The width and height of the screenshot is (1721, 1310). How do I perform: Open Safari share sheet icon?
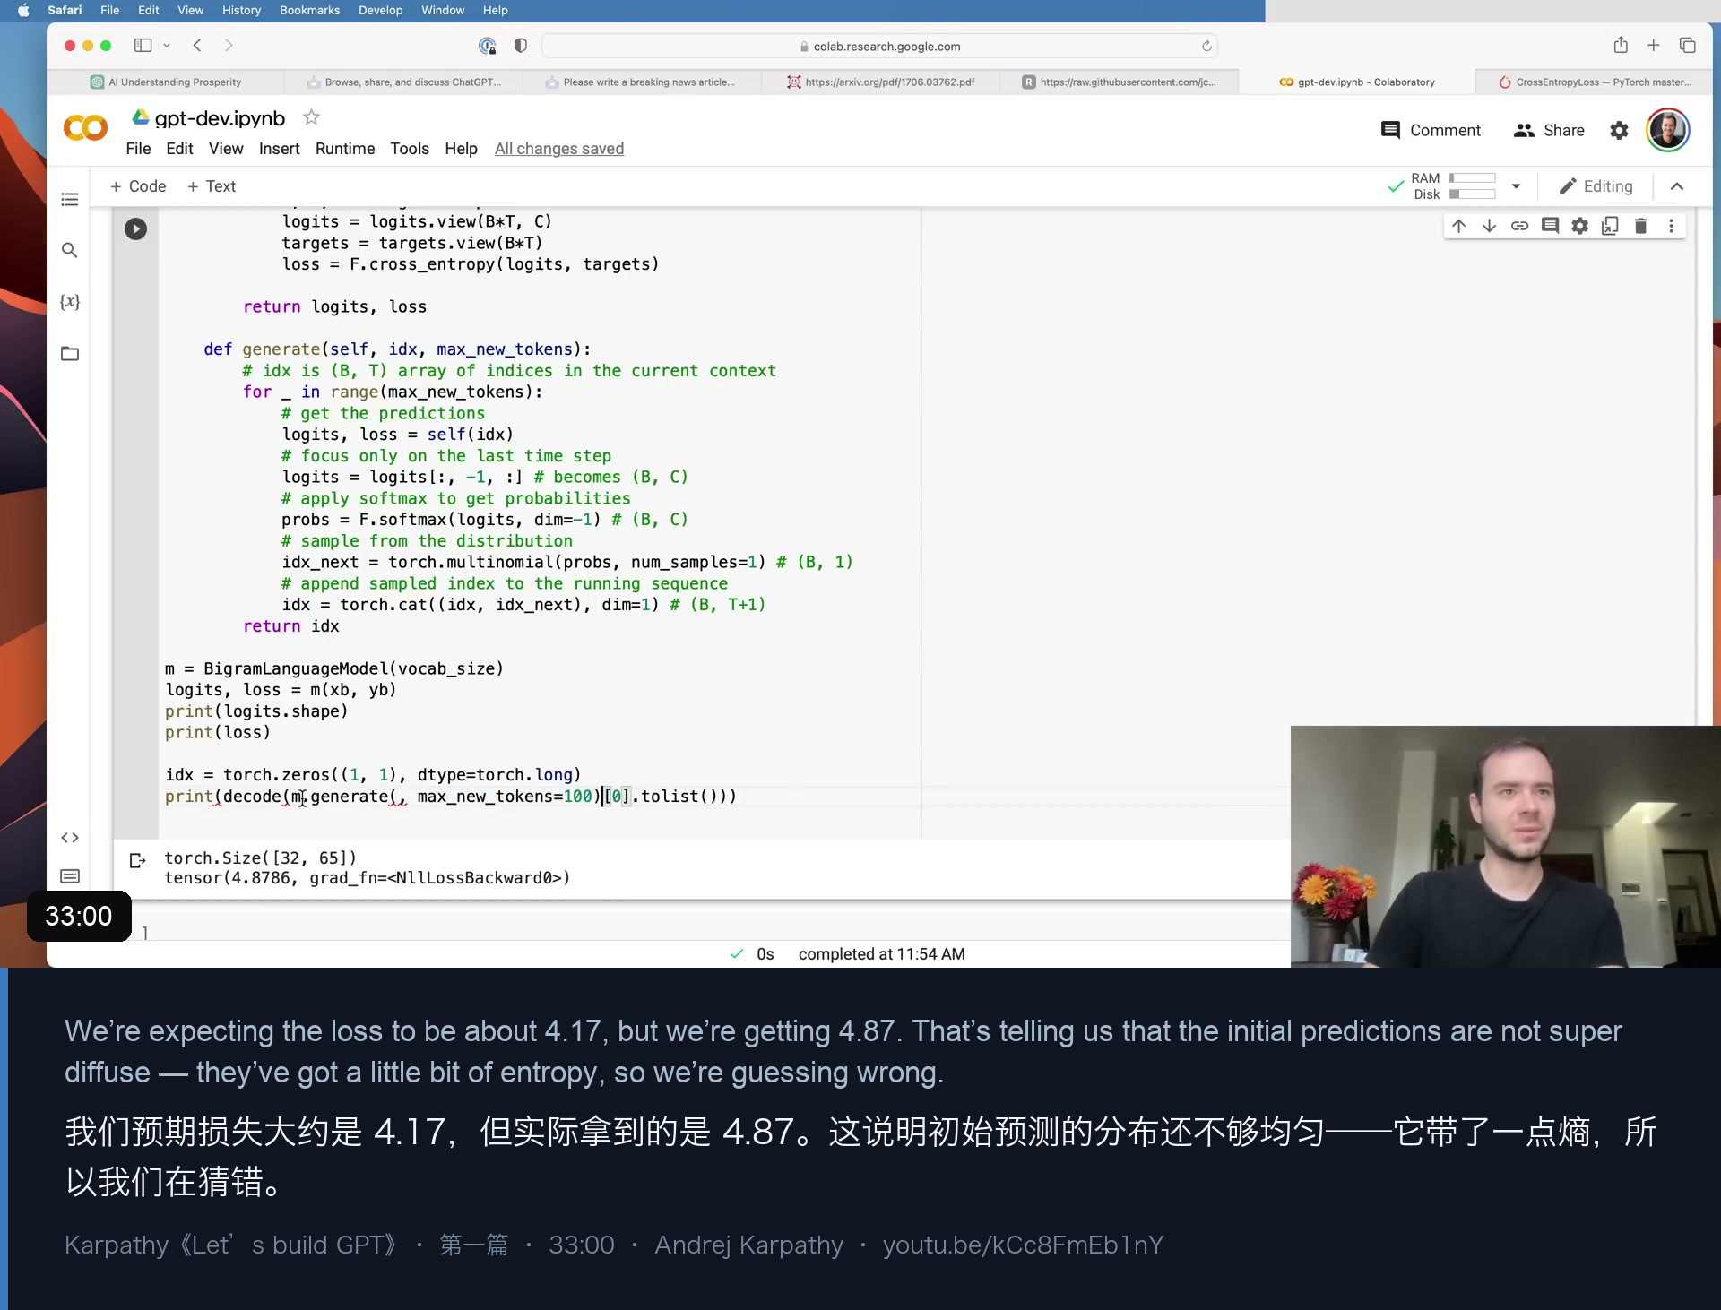click(x=1621, y=45)
